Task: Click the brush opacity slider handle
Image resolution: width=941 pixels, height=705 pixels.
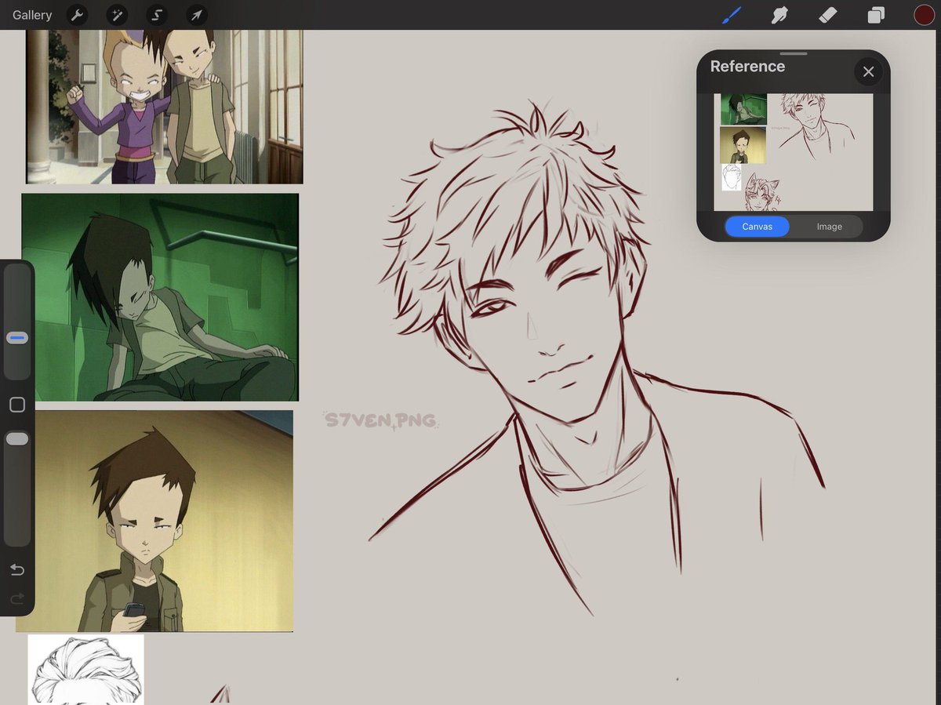Action: (x=17, y=439)
